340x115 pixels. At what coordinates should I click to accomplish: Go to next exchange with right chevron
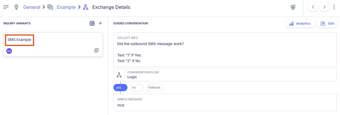324,7
